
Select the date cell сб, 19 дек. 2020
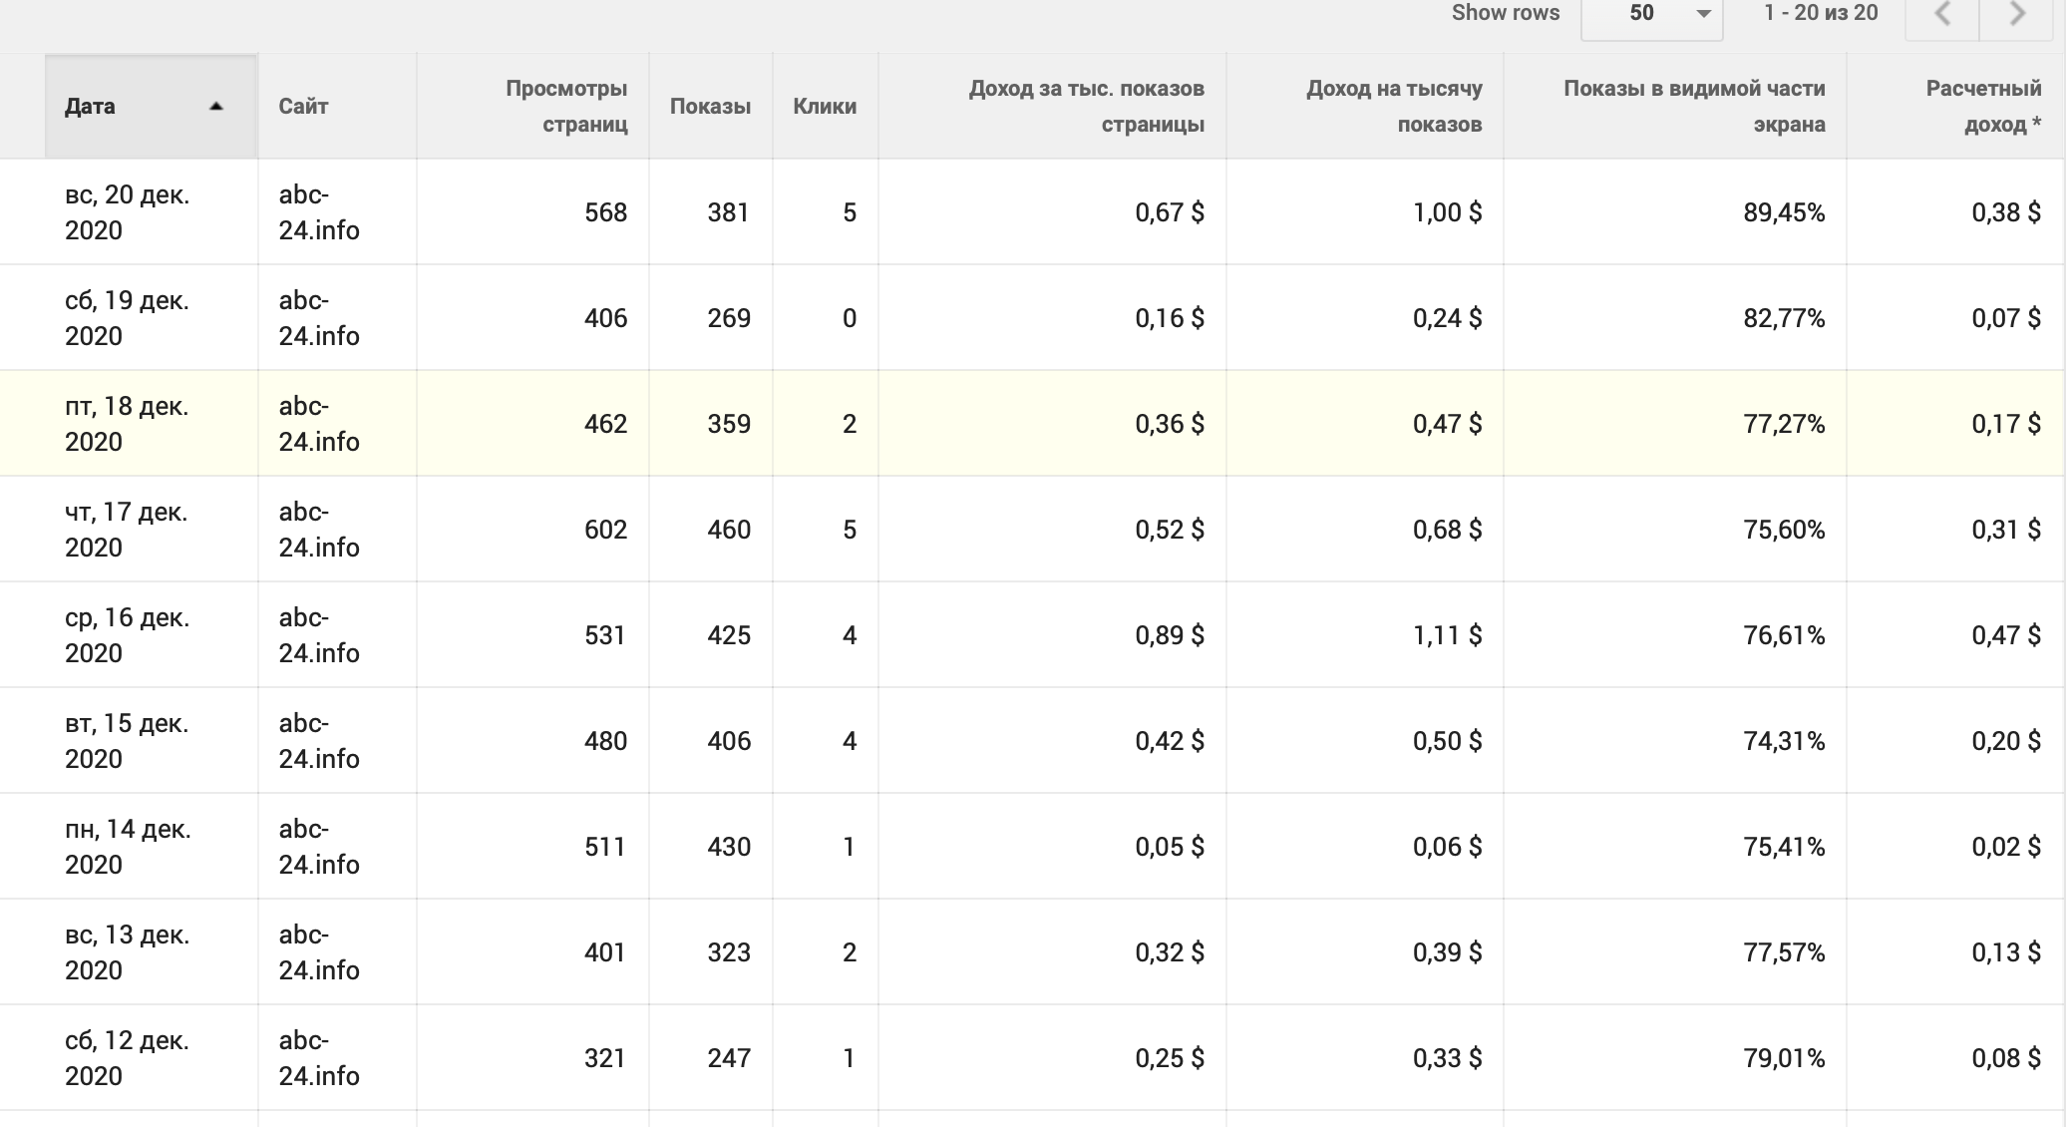click(128, 318)
